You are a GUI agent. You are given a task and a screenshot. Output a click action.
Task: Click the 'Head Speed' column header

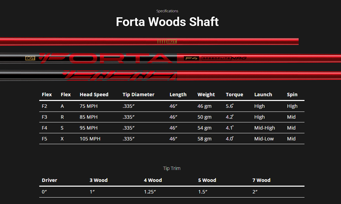point(94,95)
